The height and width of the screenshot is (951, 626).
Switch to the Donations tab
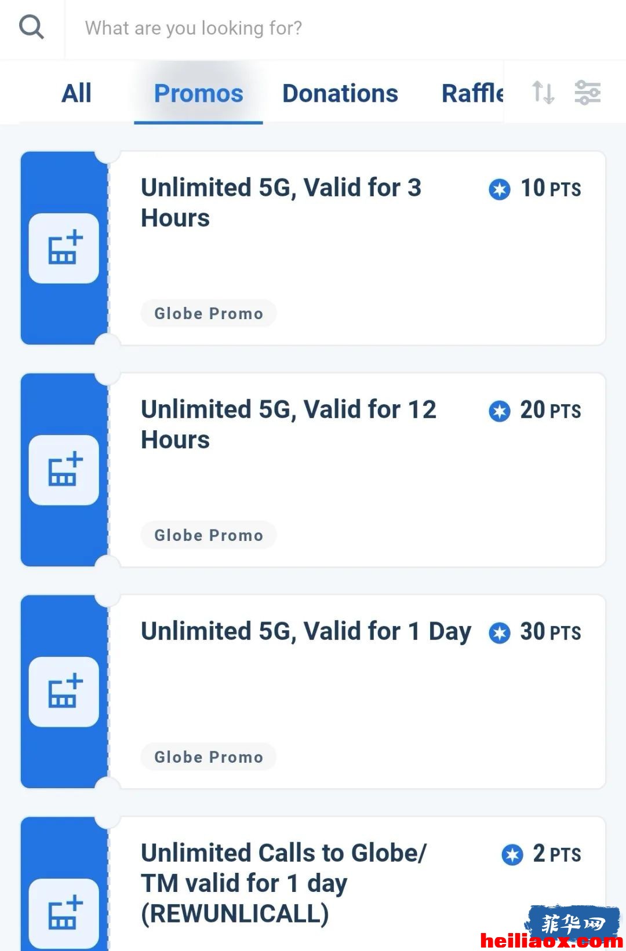(x=340, y=93)
